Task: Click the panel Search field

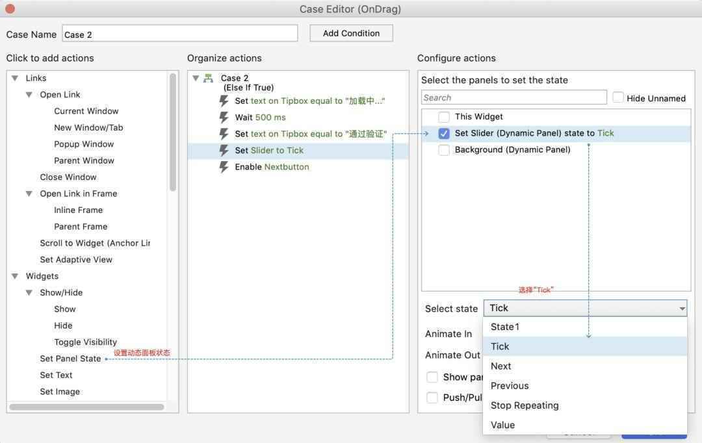Action: tap(514, 97)
